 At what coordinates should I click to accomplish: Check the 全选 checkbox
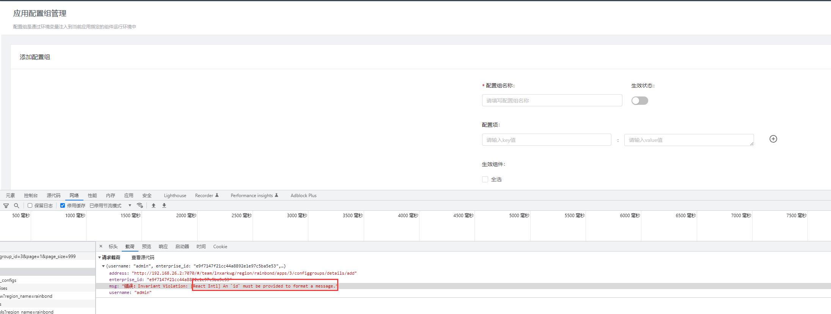coord(485,179)
